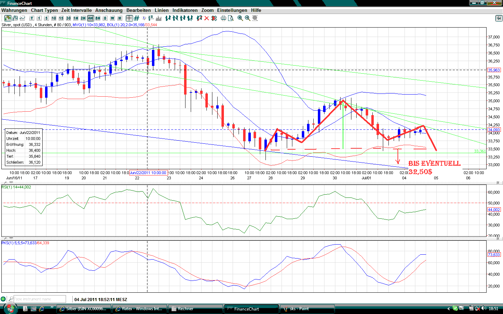The height and width of the screenshot is (314, 503).
Task: Click the PKS(1) indicator label
Action: (x=25, y=243)
